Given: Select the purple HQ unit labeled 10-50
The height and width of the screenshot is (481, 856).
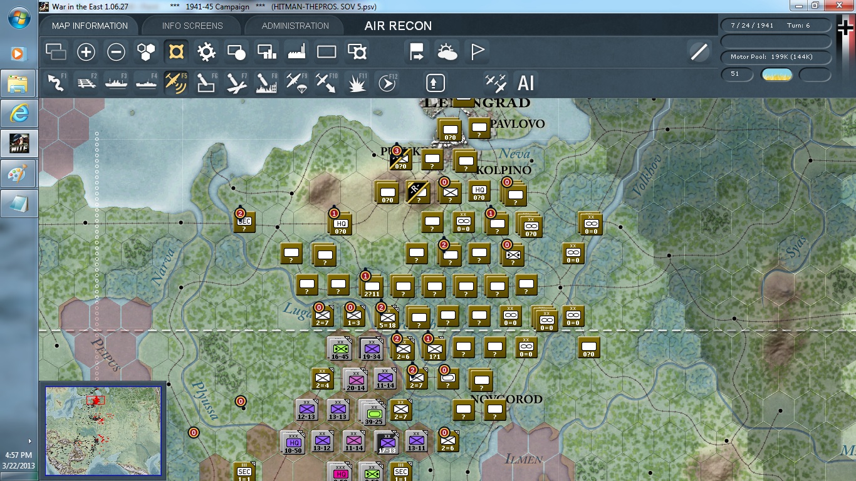Looking at the screenshot, I should pos(293,443).
